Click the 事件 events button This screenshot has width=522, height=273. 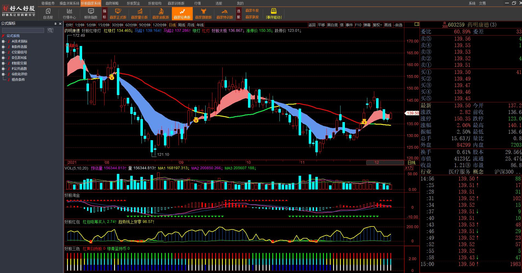tap(349, 25)
